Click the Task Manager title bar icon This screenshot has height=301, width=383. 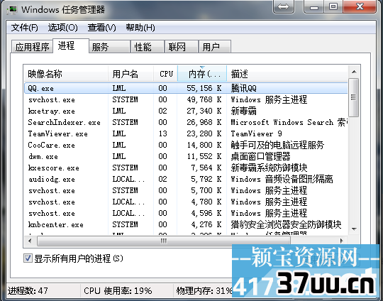(12, 9)
